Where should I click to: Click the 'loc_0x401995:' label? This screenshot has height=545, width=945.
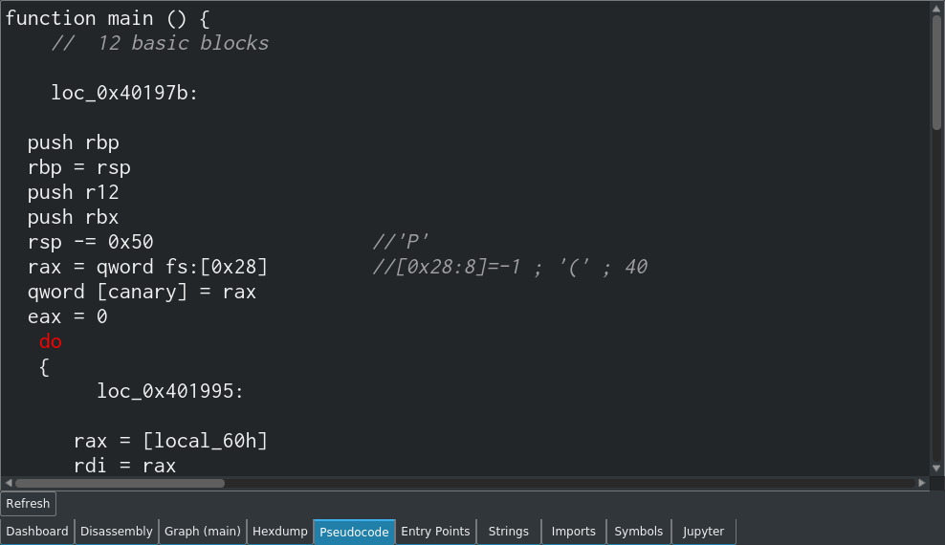coord(170,391)
